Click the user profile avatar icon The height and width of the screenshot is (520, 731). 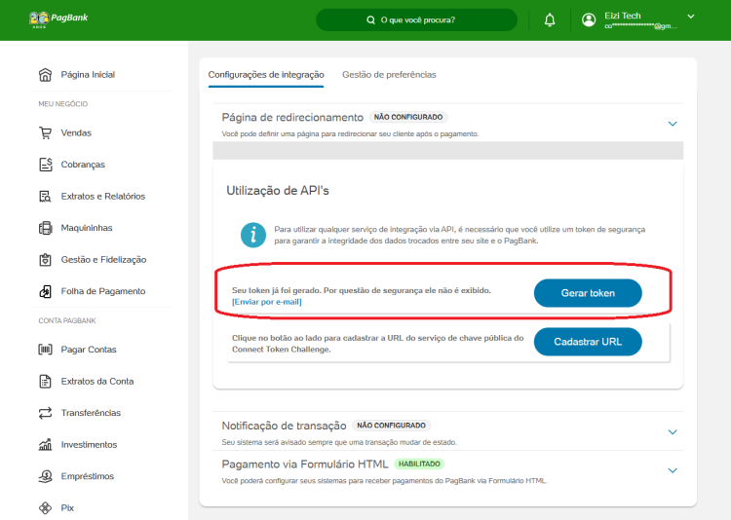coord(589,19)
